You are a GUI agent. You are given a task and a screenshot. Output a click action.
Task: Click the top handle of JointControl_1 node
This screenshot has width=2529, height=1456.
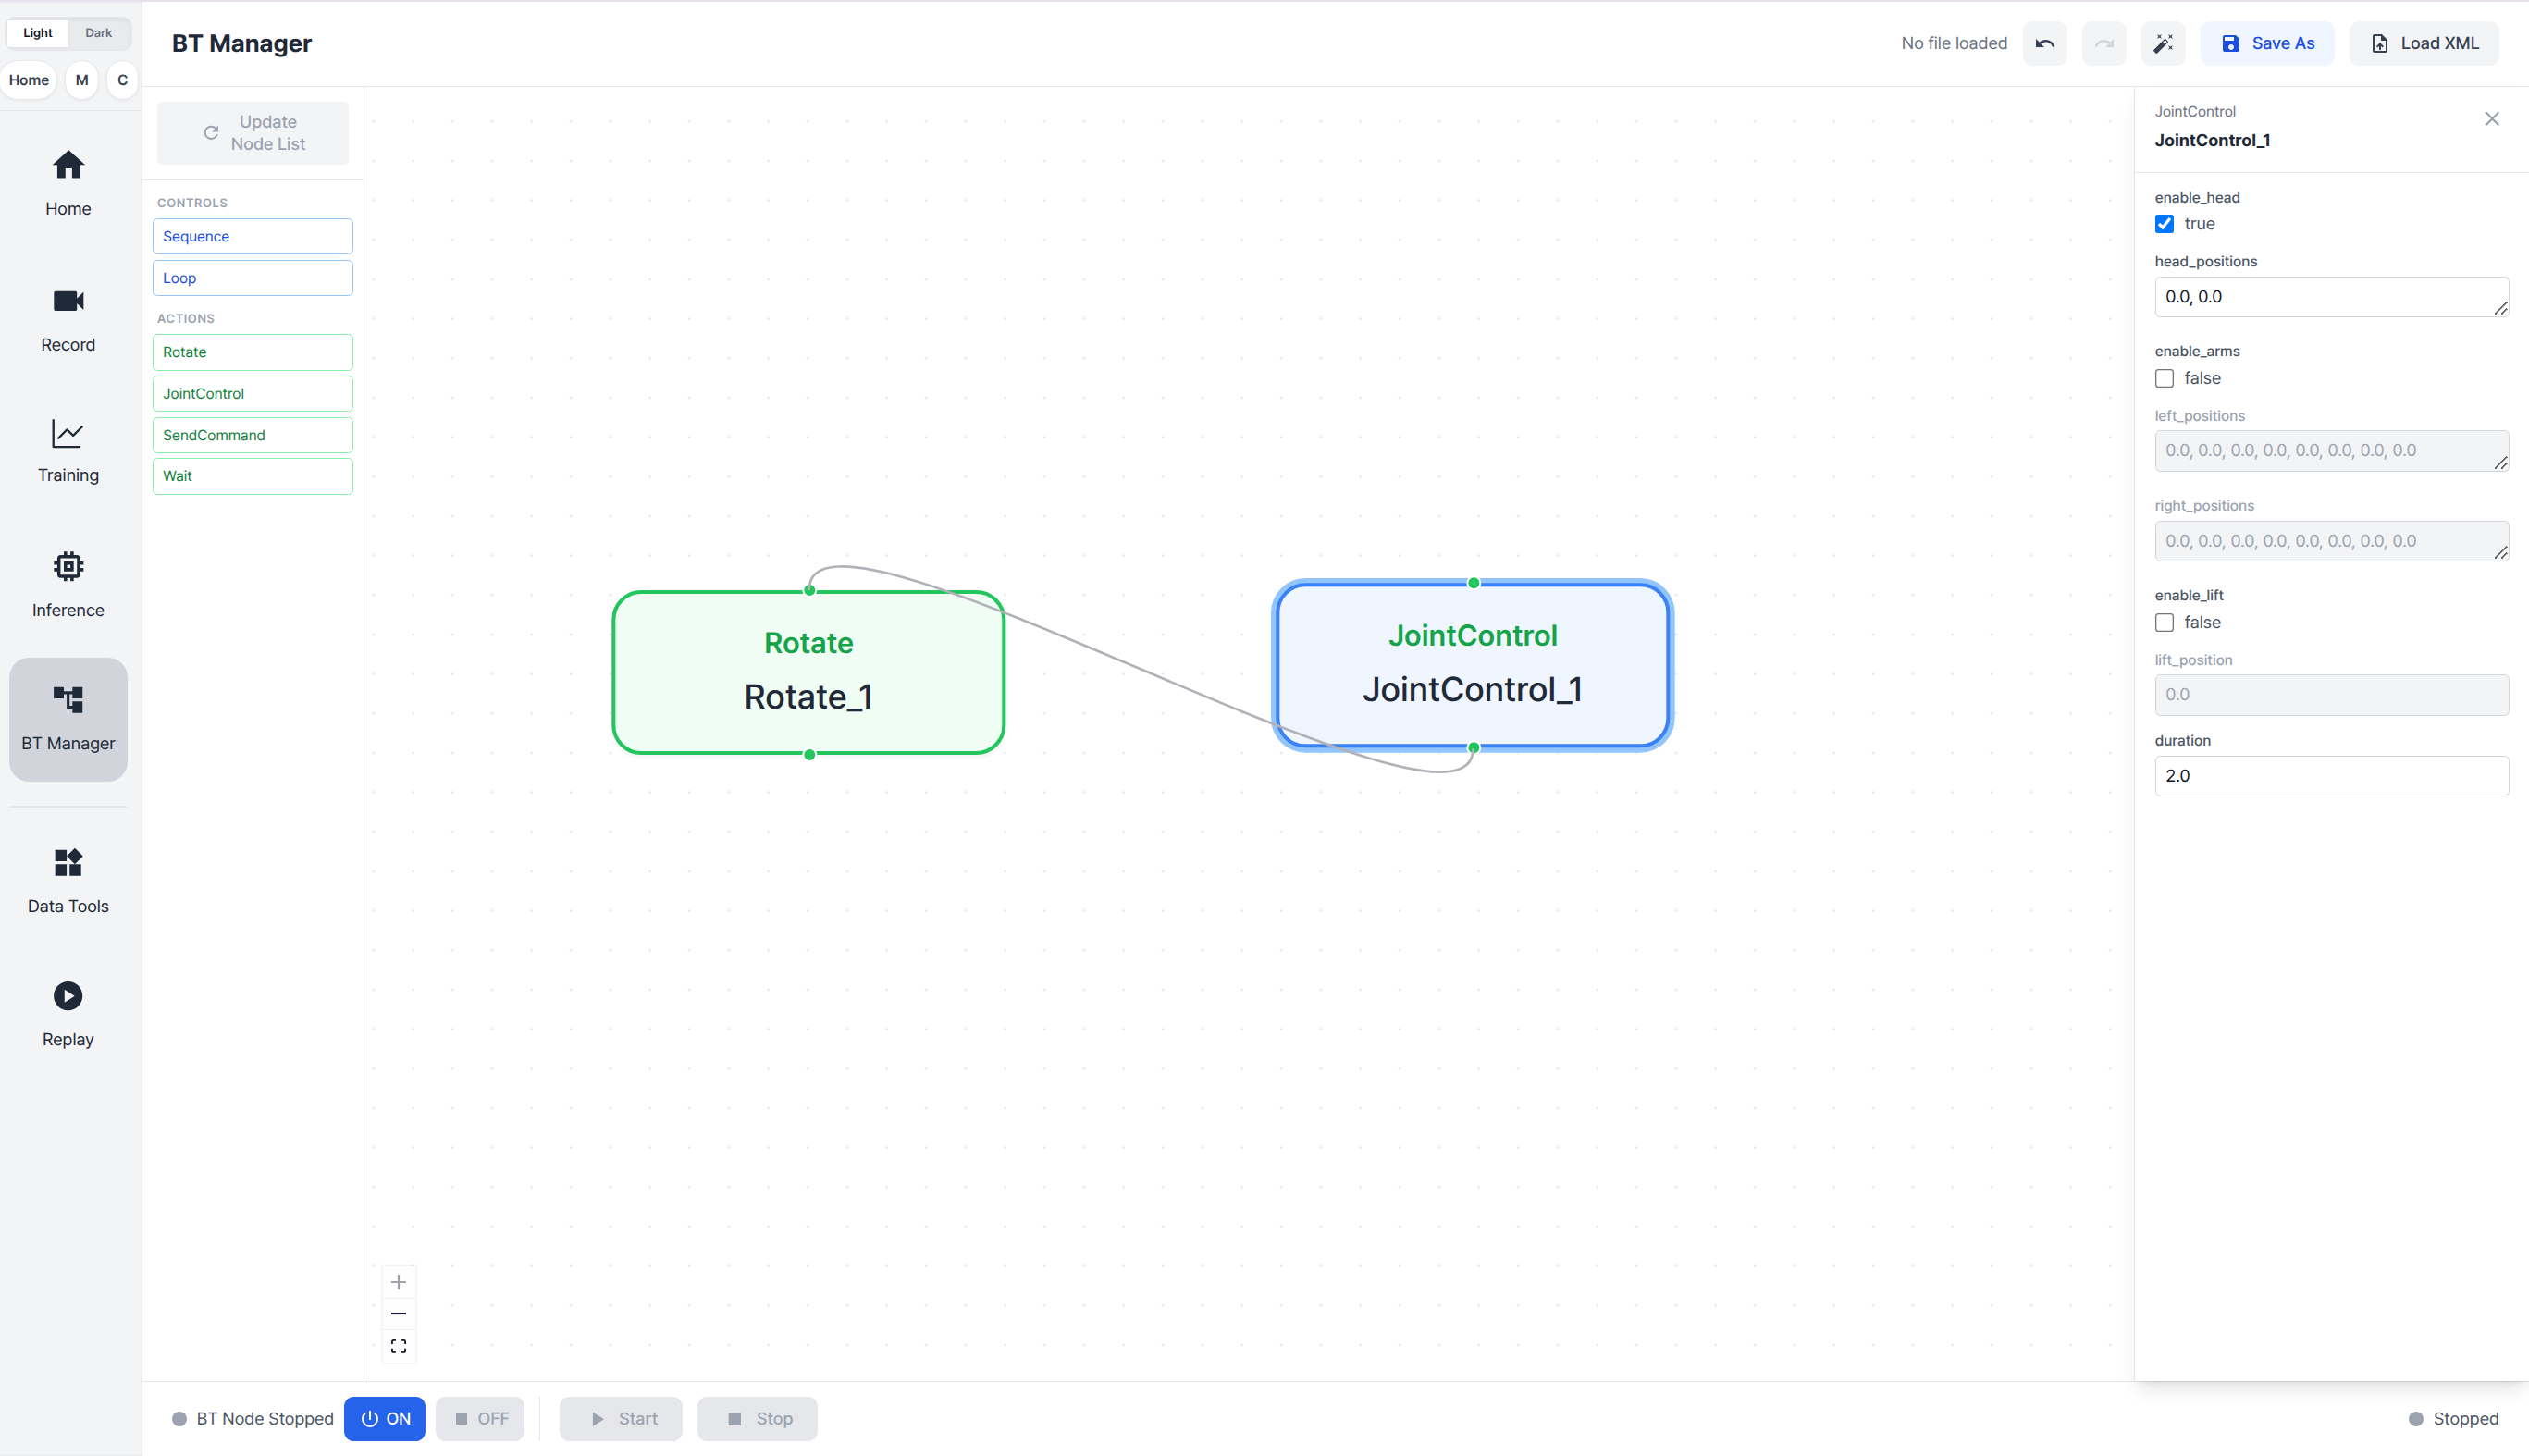point(1473,583)
